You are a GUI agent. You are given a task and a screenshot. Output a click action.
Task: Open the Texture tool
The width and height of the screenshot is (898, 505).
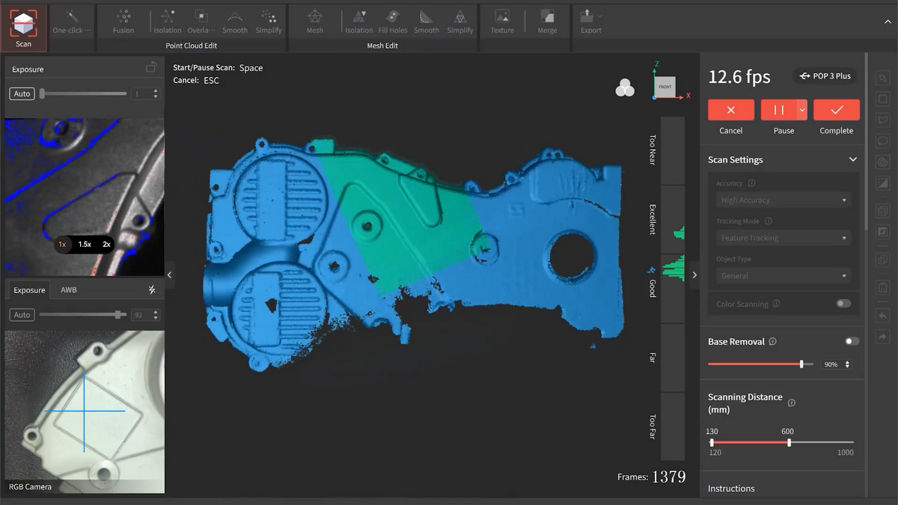(502, 21)
